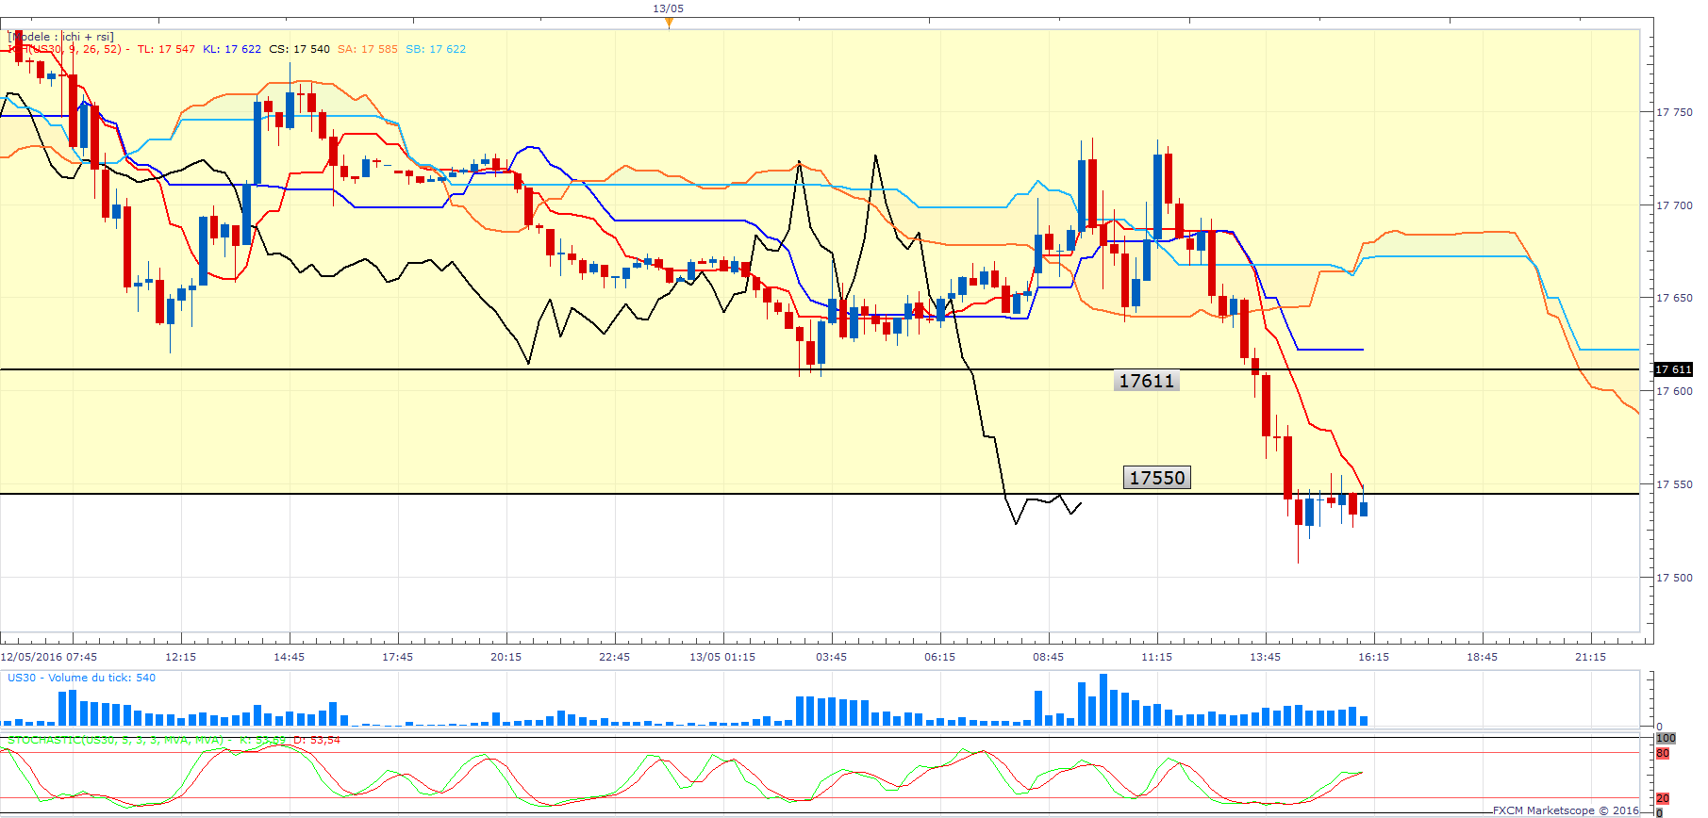Click the 12:15 time axis label
The width and height of the screenshot is (1708, 818).
[x=181, y=657]
